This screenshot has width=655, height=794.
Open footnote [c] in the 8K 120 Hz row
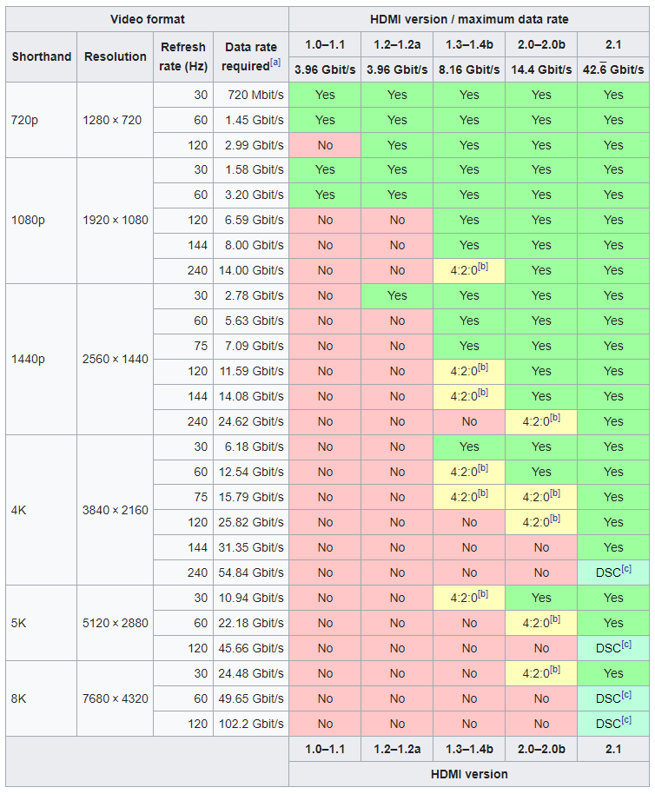[x=626, y=719]
